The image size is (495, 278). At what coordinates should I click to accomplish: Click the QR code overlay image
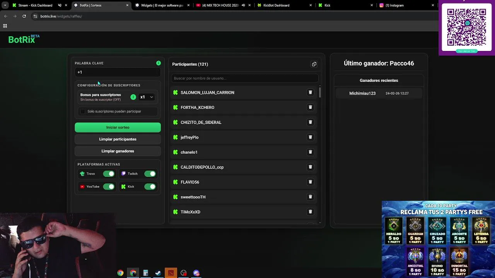tap(467, 27)
